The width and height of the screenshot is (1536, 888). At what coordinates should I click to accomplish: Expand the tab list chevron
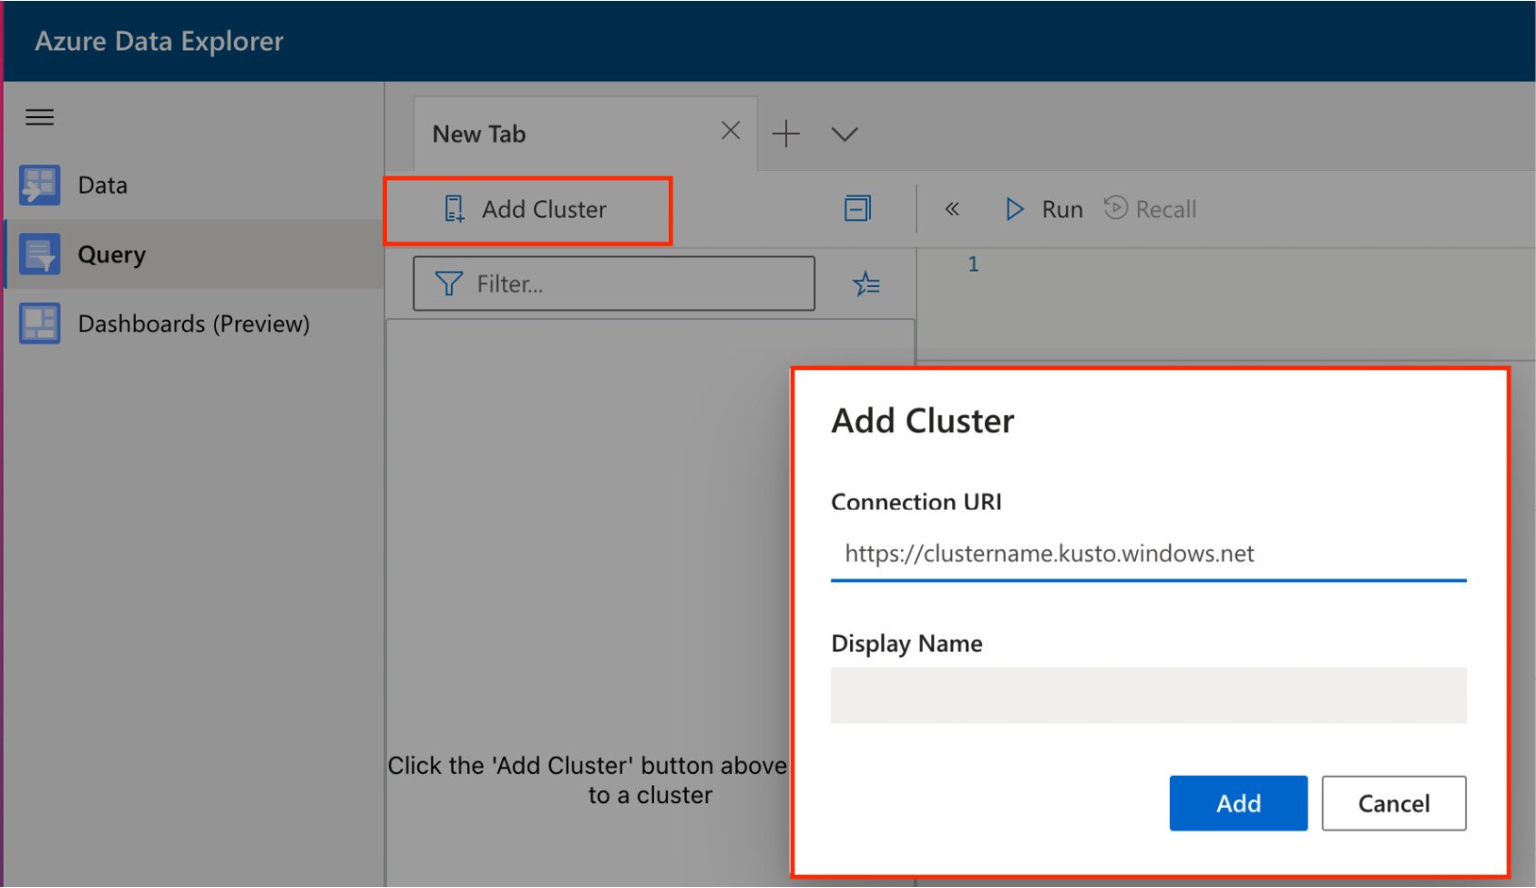click(844, 134)
